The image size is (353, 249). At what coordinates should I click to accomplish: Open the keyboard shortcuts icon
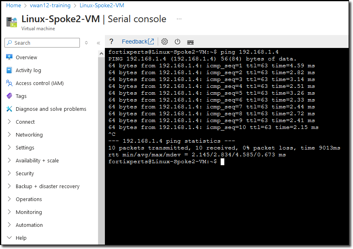190,42
